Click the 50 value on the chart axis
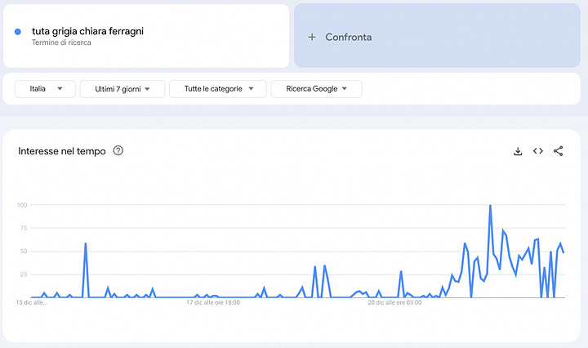The image size is (588, 348). pyautogui.click(x=24, y=252)
